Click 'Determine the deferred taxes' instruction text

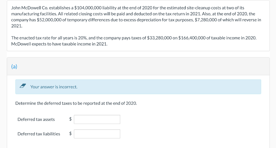click(76, 103)
